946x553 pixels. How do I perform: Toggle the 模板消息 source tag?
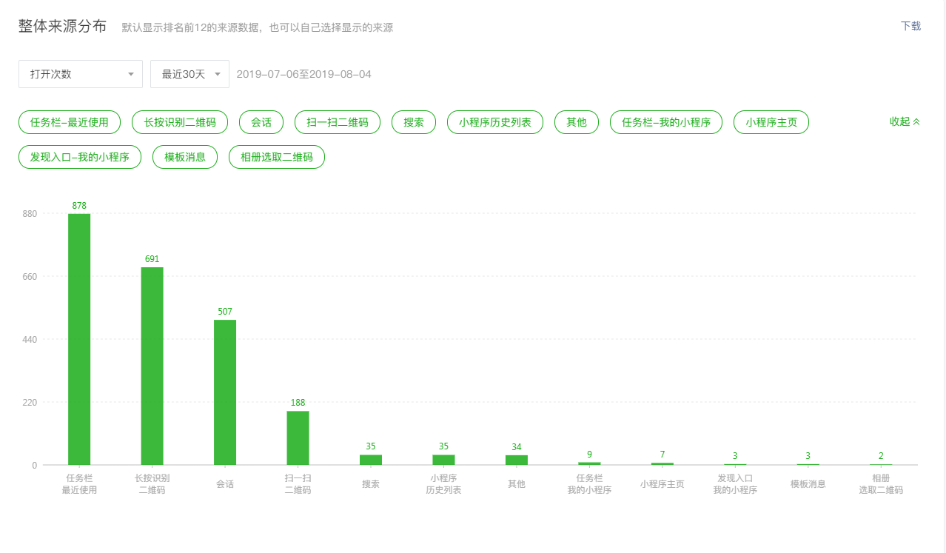tap(185, 157)
